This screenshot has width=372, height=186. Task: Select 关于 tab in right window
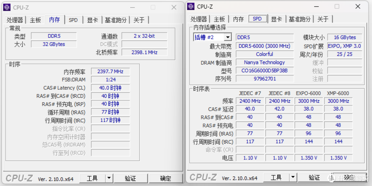[323, 19]
